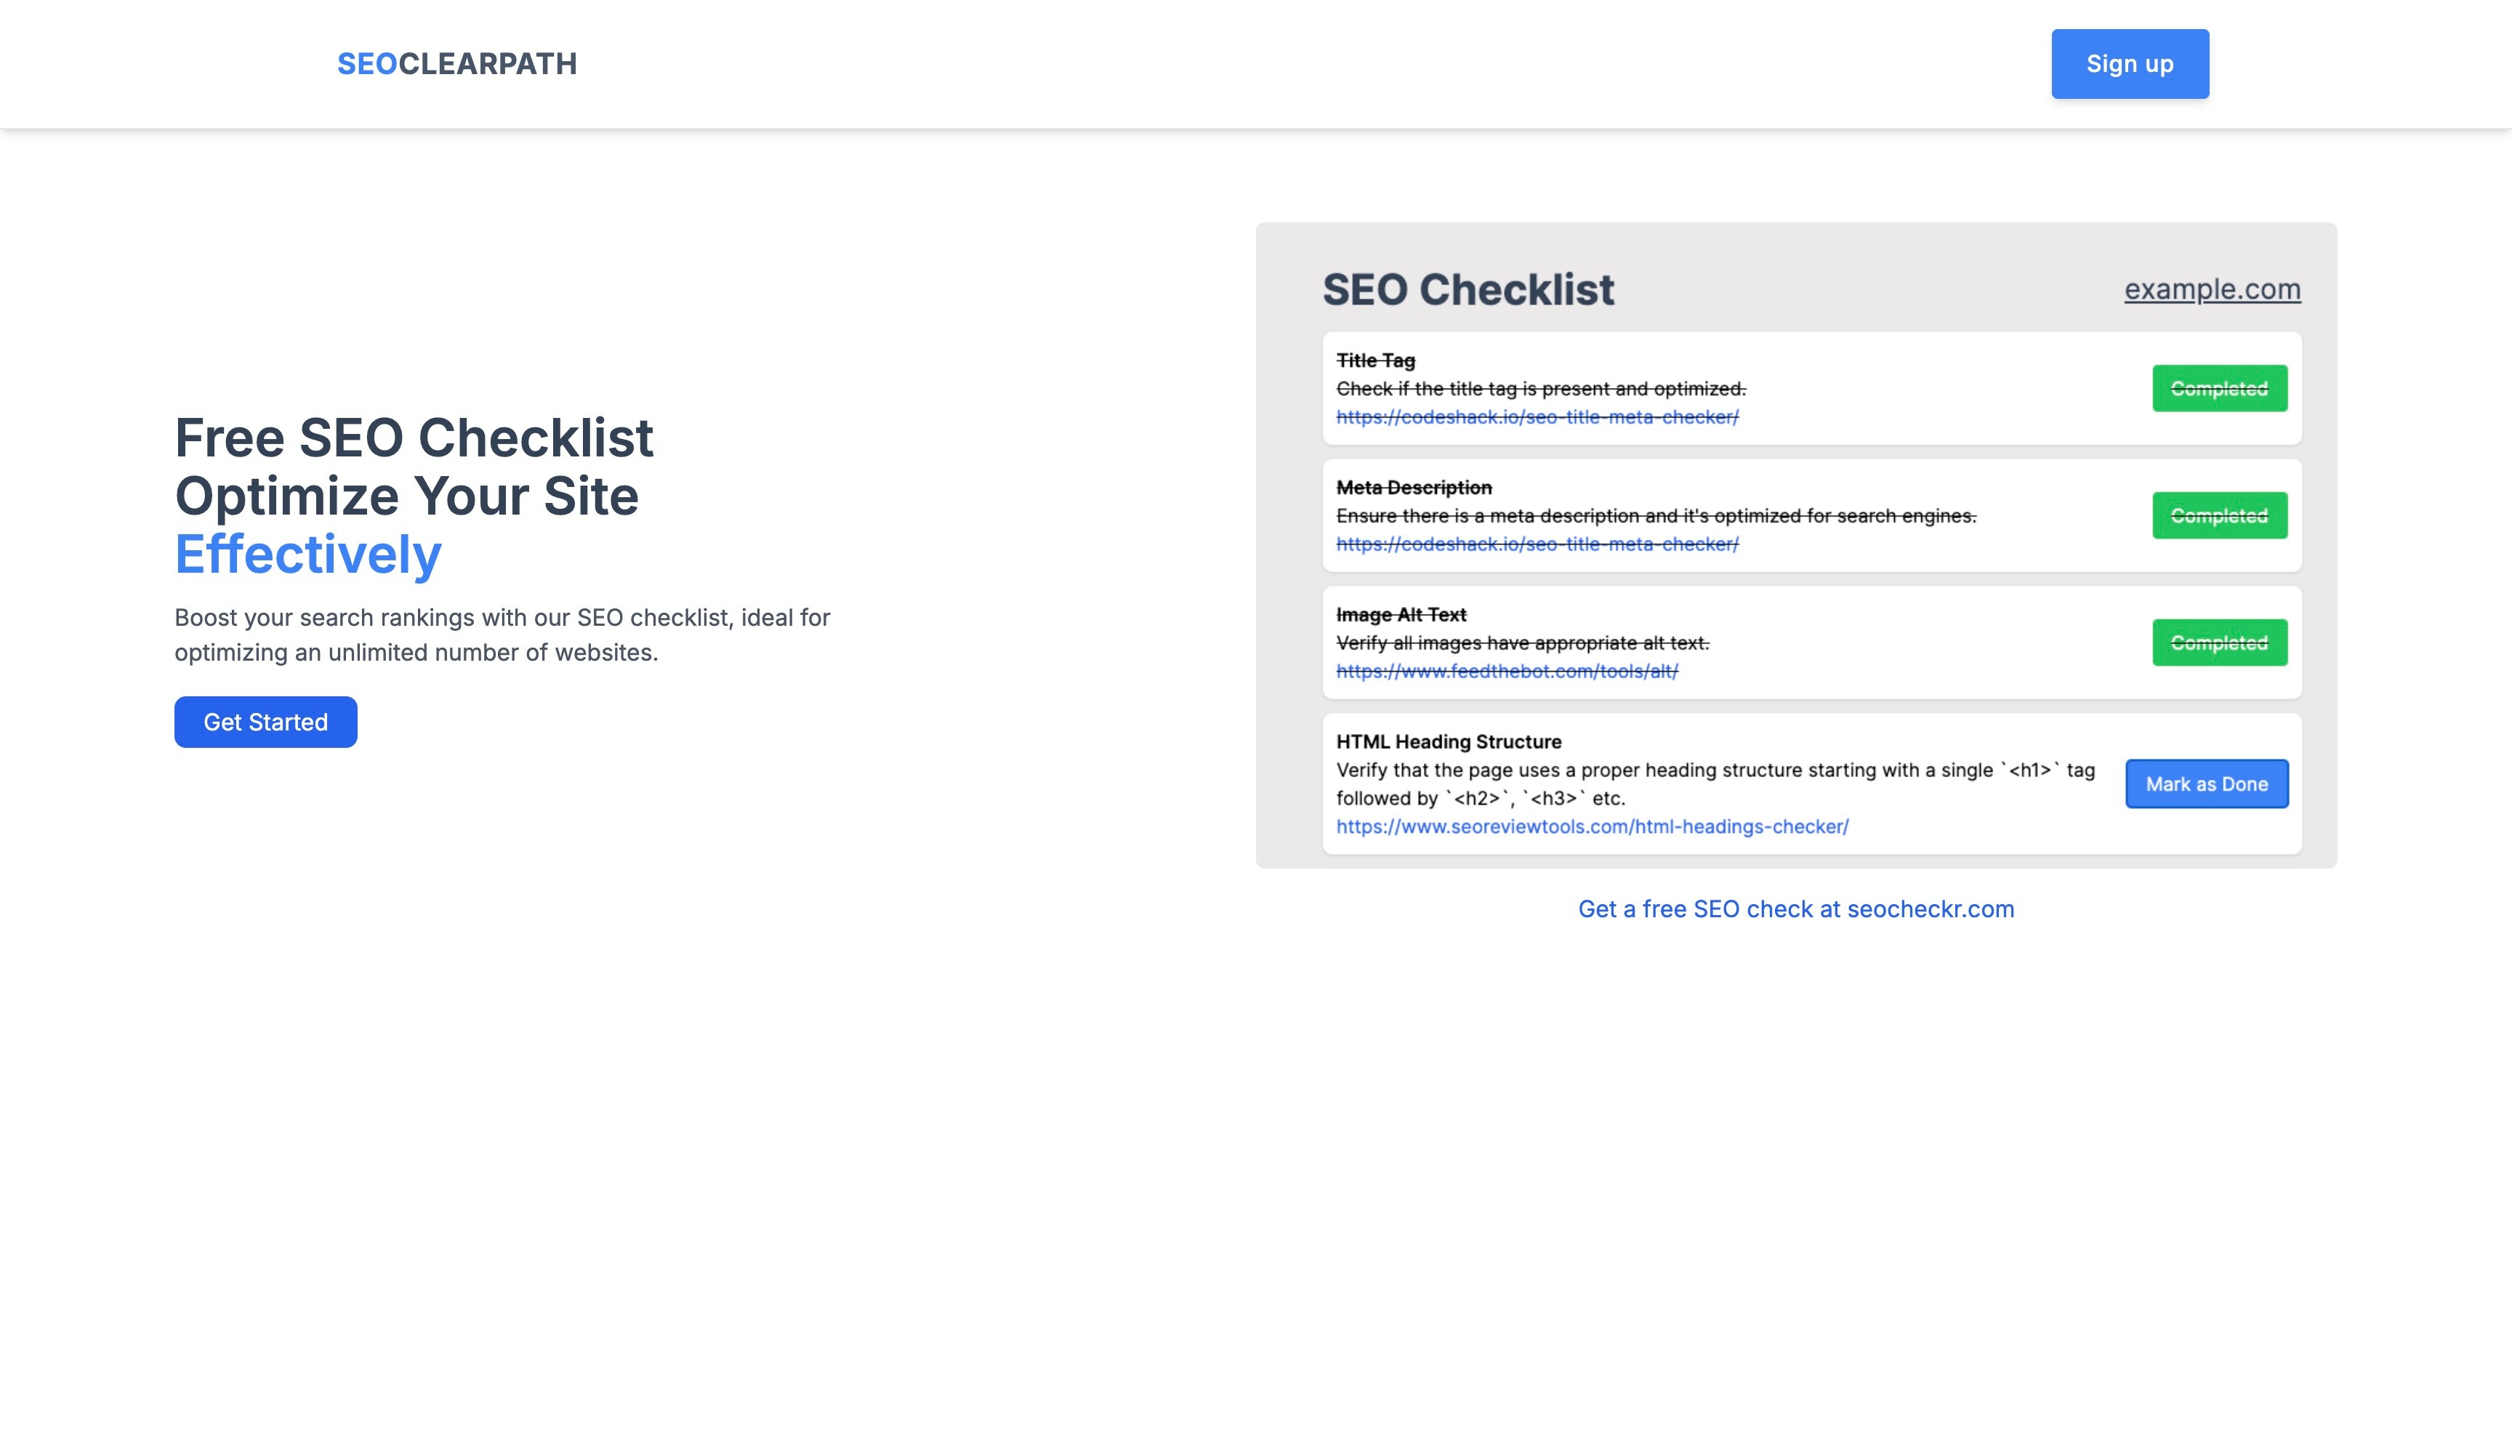
Task: Mark HTML Heading Structure as done
Action: coord(2206,784)
